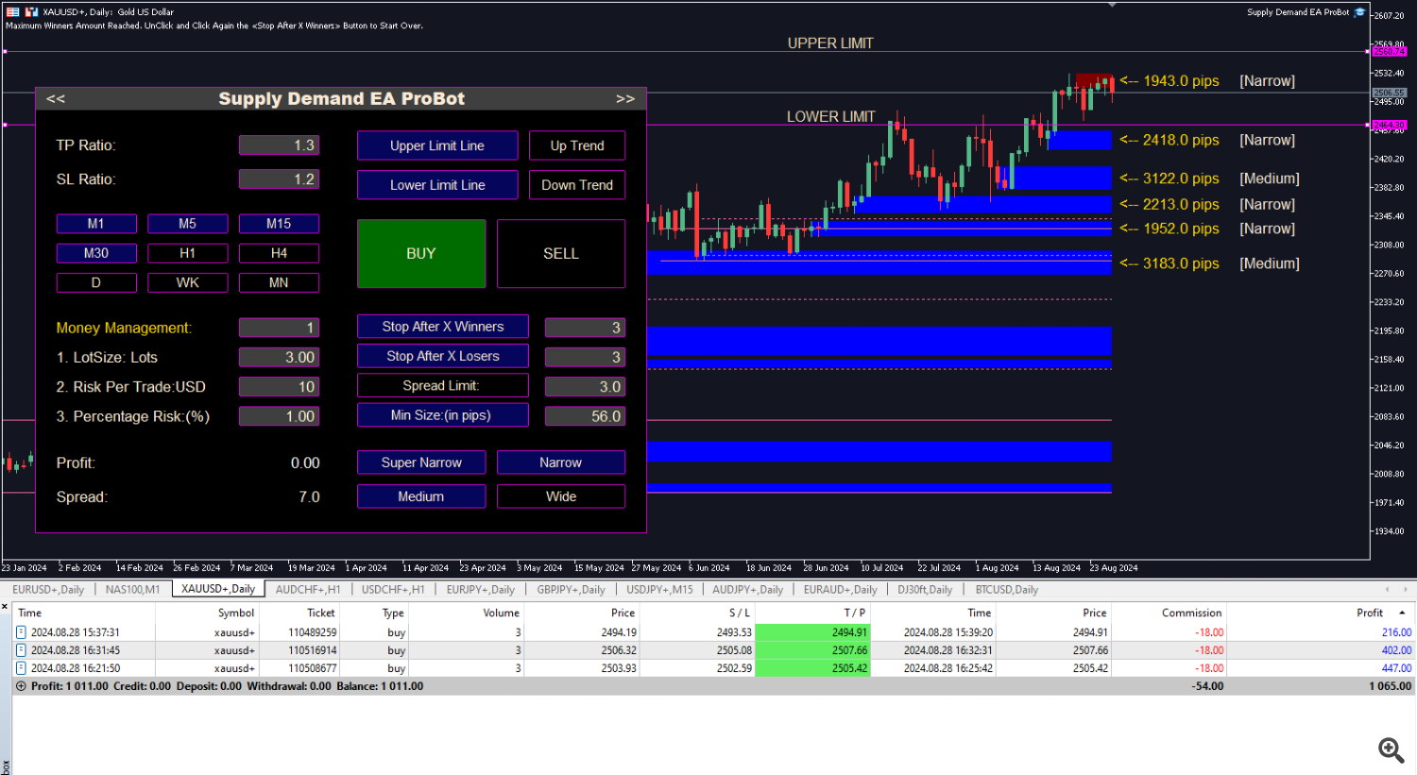1417x775 pixels.
Task: Expand the Profit summary row plus icon
Action: click(21, 686)
